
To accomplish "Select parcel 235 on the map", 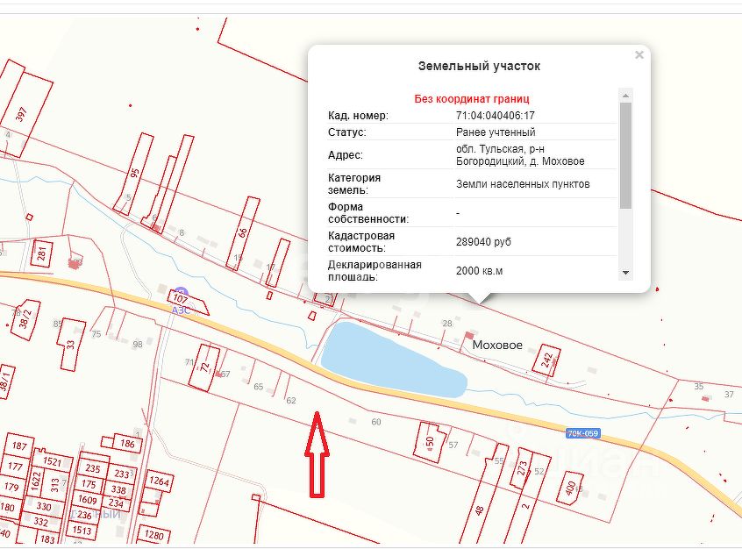I will coord(93,468).
